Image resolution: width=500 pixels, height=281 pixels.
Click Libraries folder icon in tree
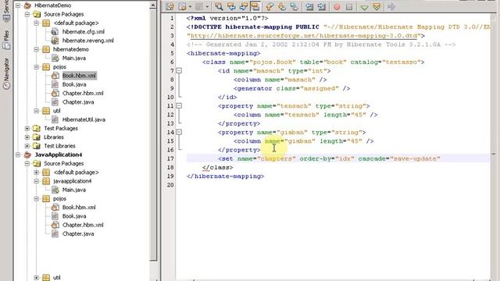[37, 137]
